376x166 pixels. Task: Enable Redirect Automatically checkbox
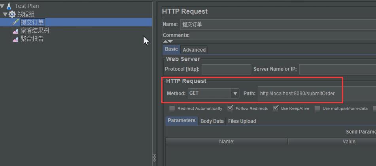pyautogui.click(x=172, y=108)
